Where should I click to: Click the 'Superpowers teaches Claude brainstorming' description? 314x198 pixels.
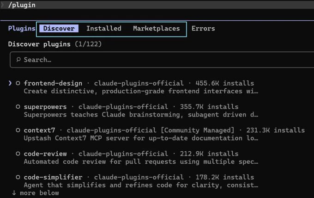tap(141, 115)
